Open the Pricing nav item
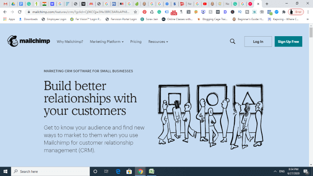 point(136,42)
